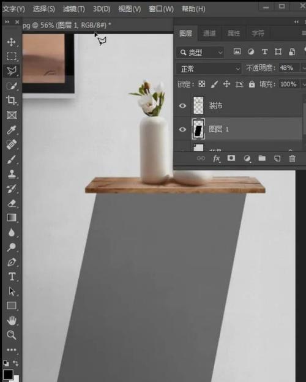Image resolution: width=306 pixels, height=382 pixels.
Task: Select the Gradient tool
Action: coord(11,217)
